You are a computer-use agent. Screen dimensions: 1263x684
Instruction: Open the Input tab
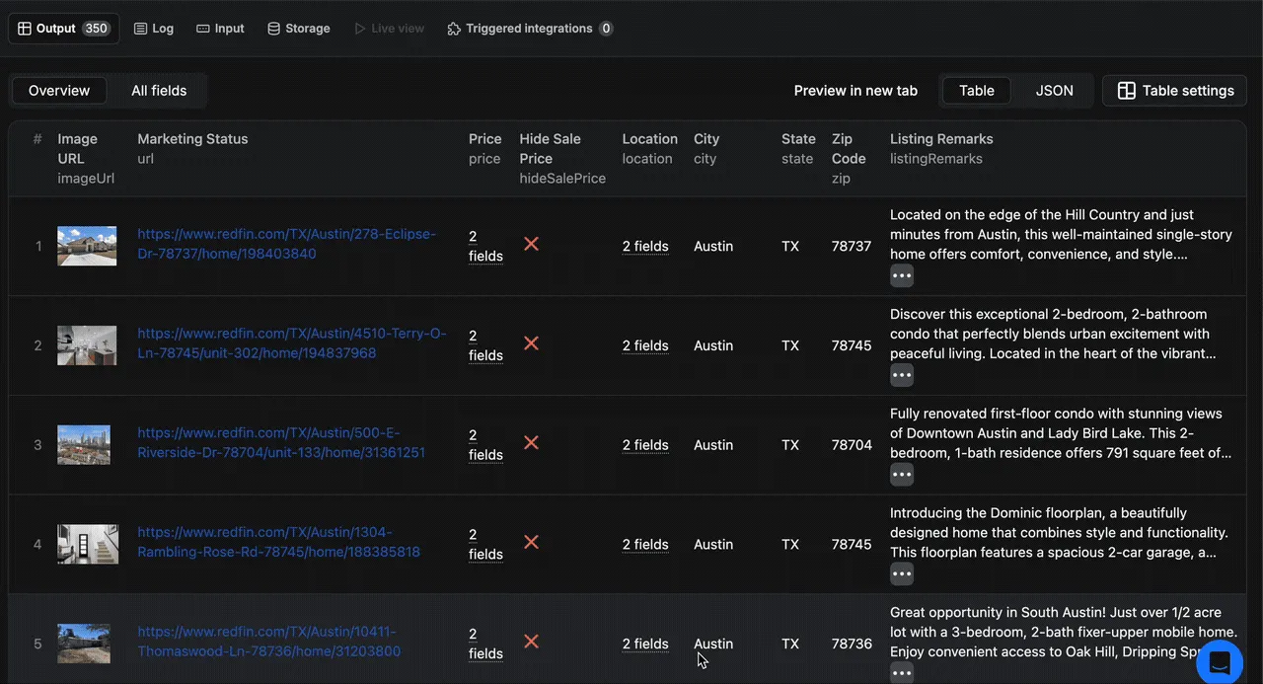point(220,29)
